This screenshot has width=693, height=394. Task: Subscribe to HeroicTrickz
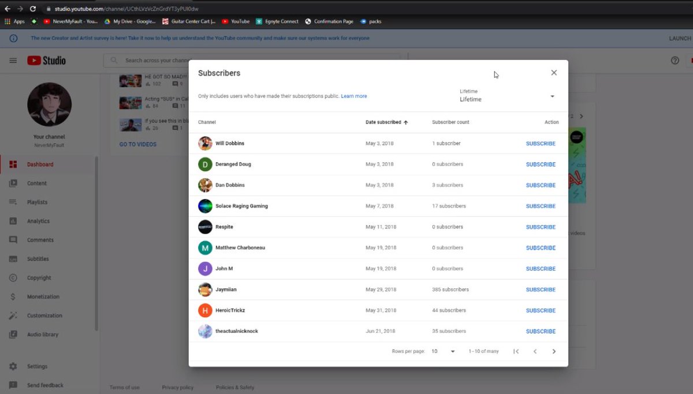coord(541,310)
